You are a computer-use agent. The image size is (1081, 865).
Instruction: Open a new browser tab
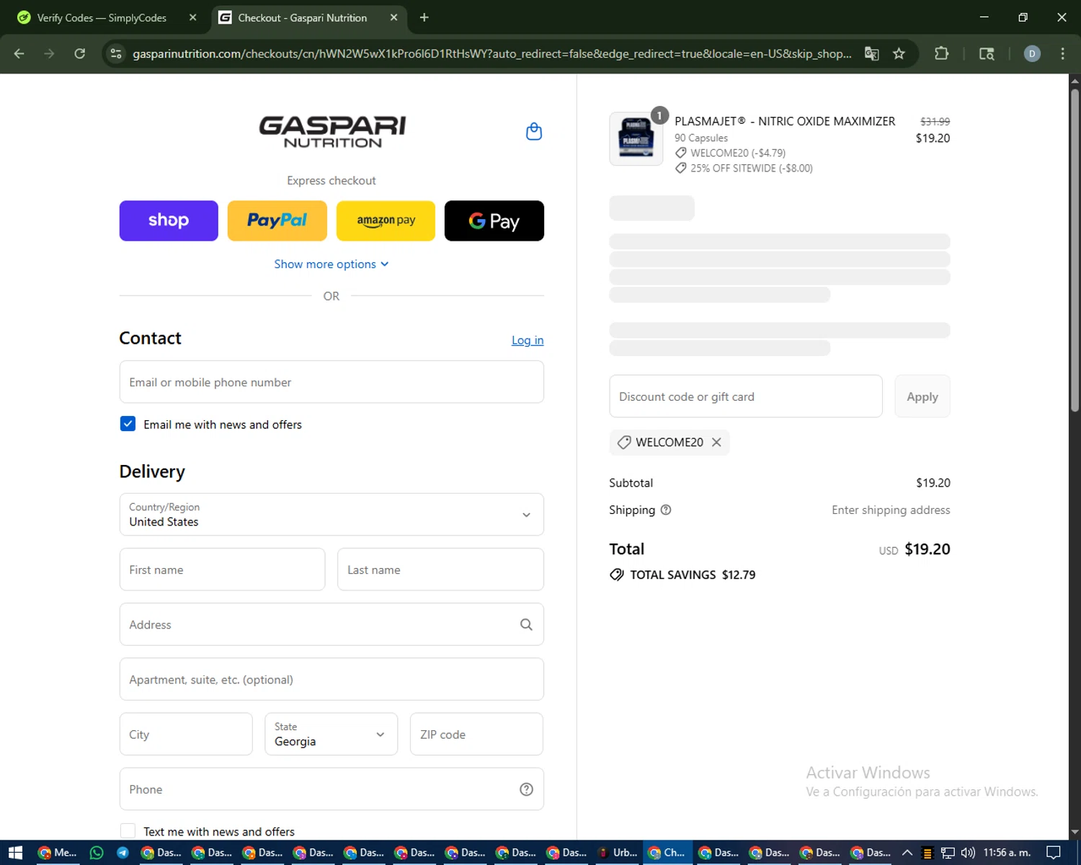click(x=424, y=17)
